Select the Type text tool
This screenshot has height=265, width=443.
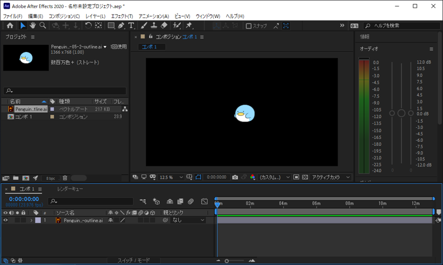[131, 26]
